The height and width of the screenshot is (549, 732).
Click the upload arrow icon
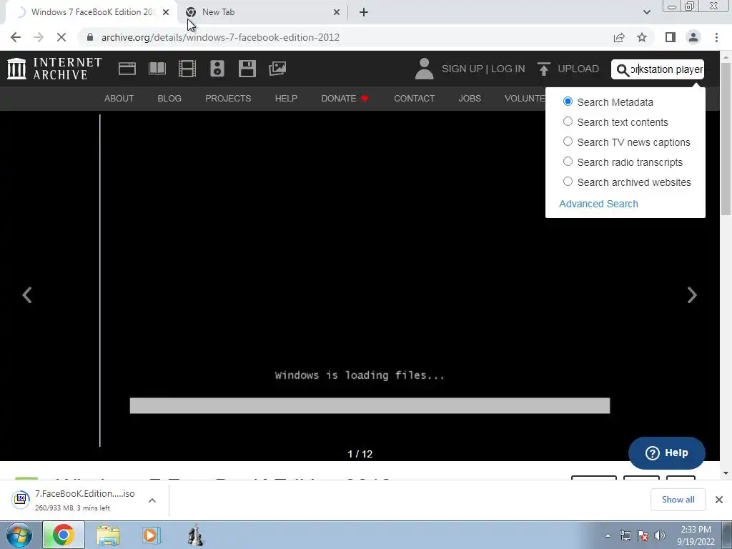543,69
